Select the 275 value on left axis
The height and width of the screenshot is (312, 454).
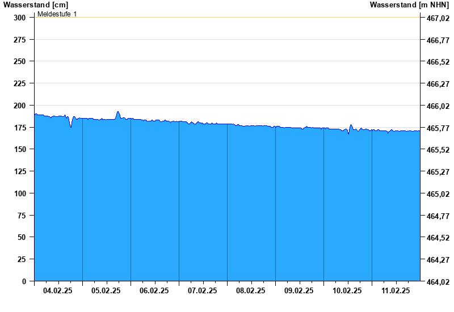20,40
